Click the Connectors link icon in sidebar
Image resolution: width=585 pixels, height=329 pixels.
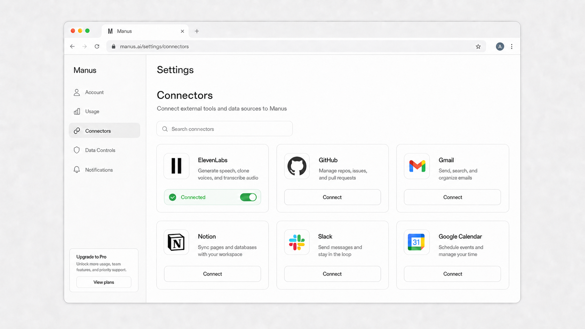[x=77, y=131]
